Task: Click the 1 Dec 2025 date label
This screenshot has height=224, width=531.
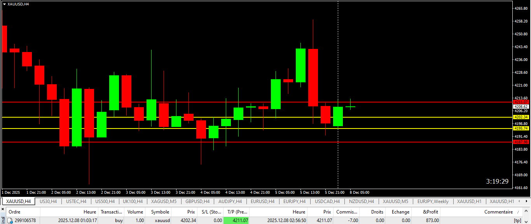Action: pos(11,193)
